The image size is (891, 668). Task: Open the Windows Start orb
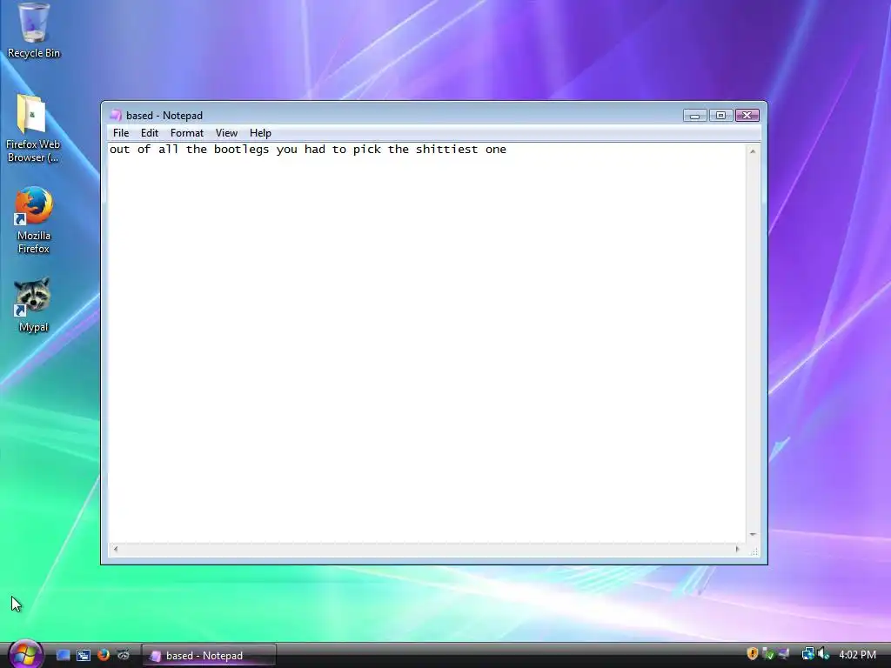[x=25, y=654]
